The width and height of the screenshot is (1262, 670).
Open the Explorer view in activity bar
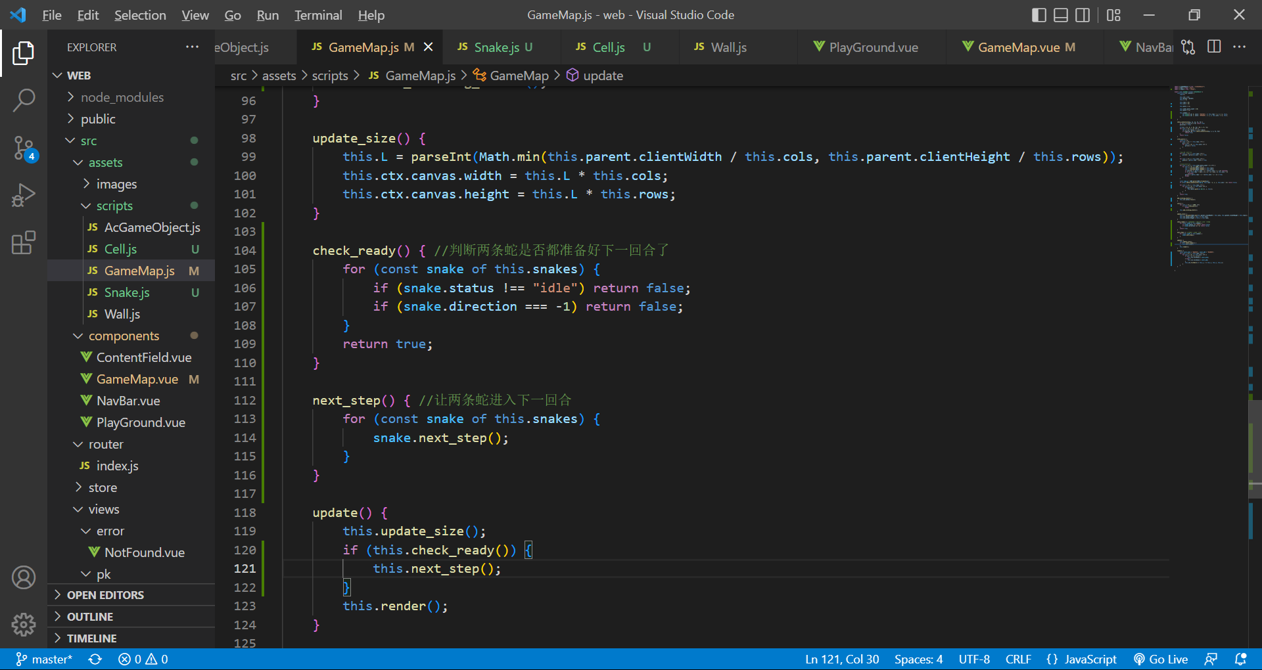[x=24, y=53]
